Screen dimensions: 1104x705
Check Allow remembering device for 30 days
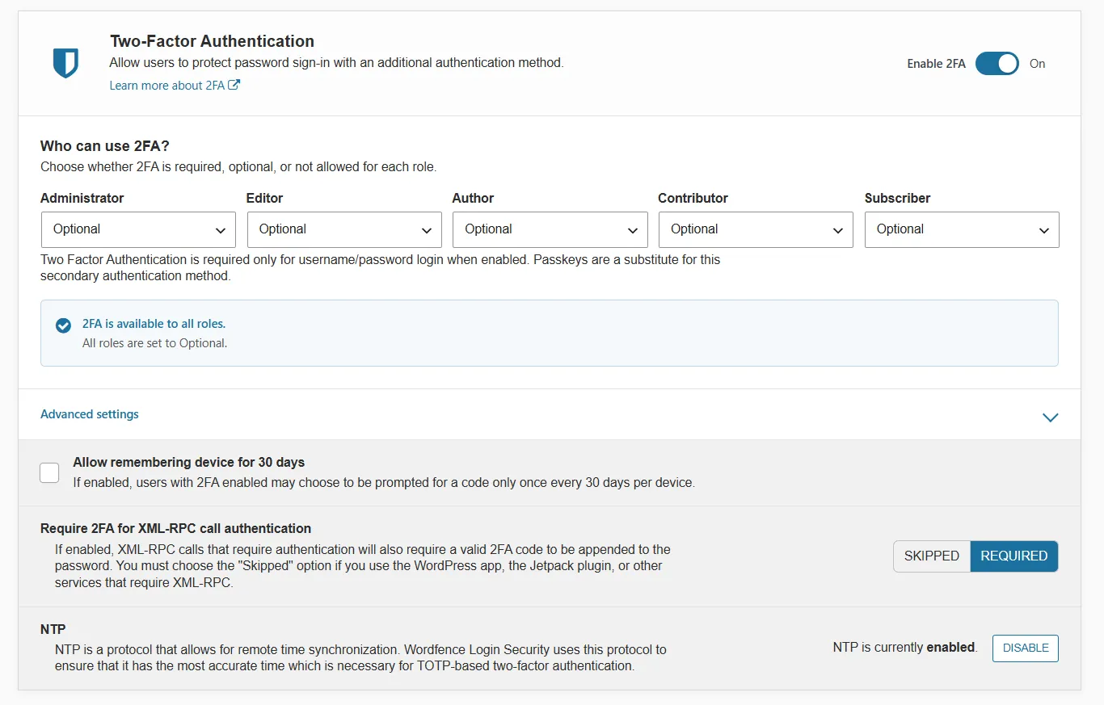tap(49, 472)
